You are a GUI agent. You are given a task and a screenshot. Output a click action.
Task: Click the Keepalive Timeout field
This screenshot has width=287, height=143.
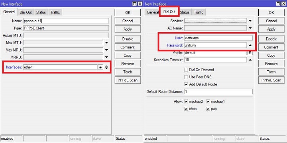(215, 60)
